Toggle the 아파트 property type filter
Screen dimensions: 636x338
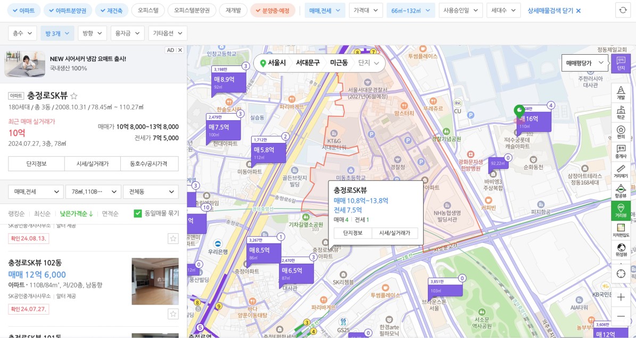point(24,11)
